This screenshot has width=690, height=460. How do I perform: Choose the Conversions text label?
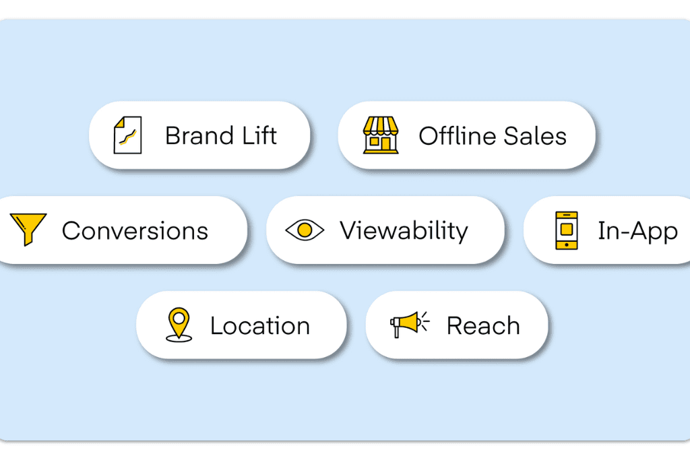click(x=135, y=231)
